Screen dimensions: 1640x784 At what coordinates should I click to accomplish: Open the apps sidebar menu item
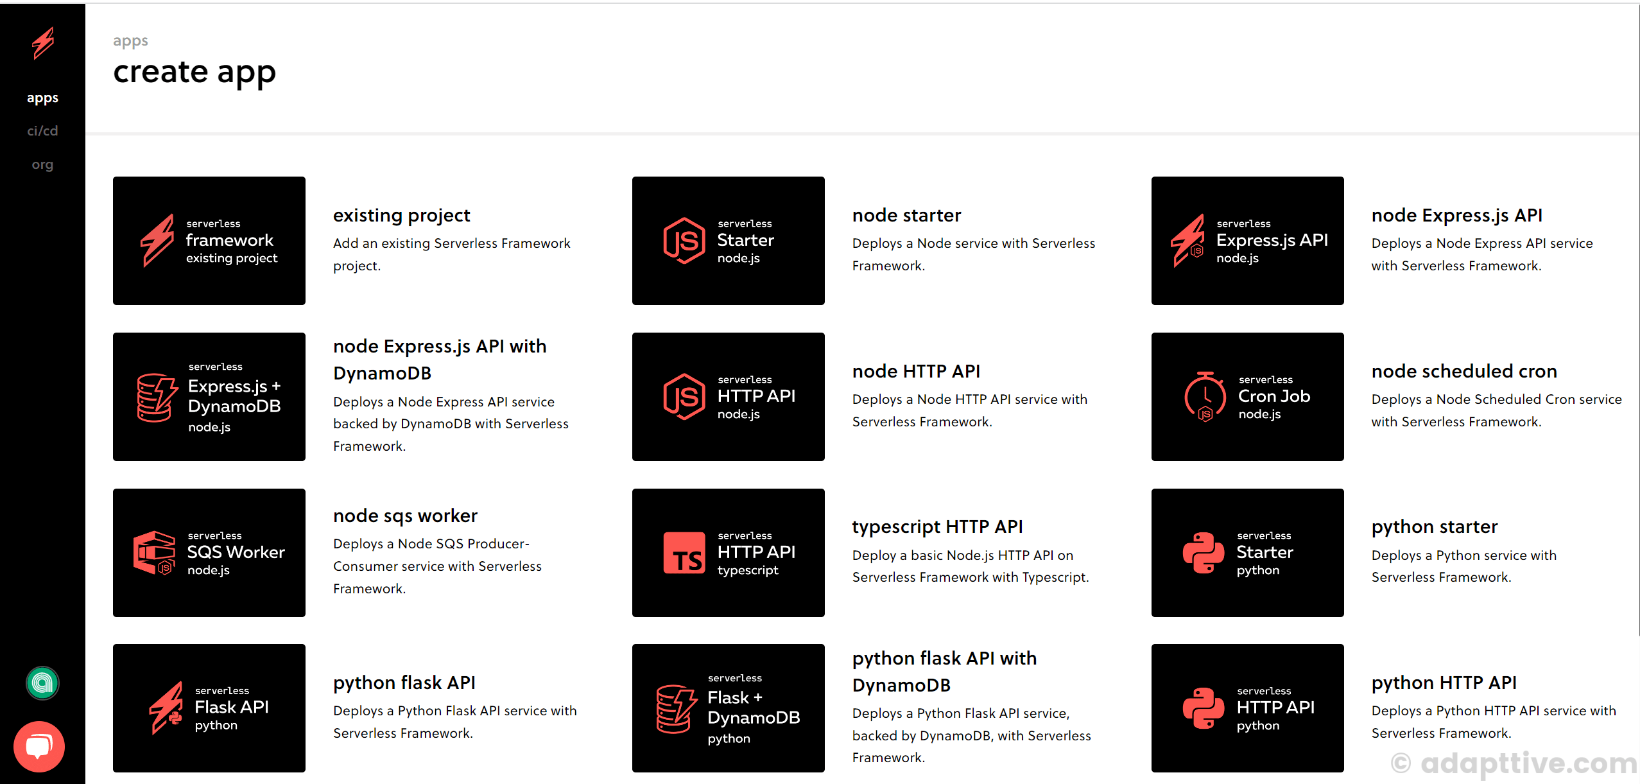tap(42, 98)
